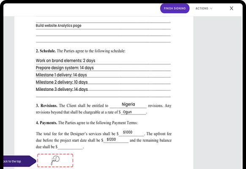246x169 pixels.
Task: Select the $1200 upfront fee field
Action: pos(116,140)
